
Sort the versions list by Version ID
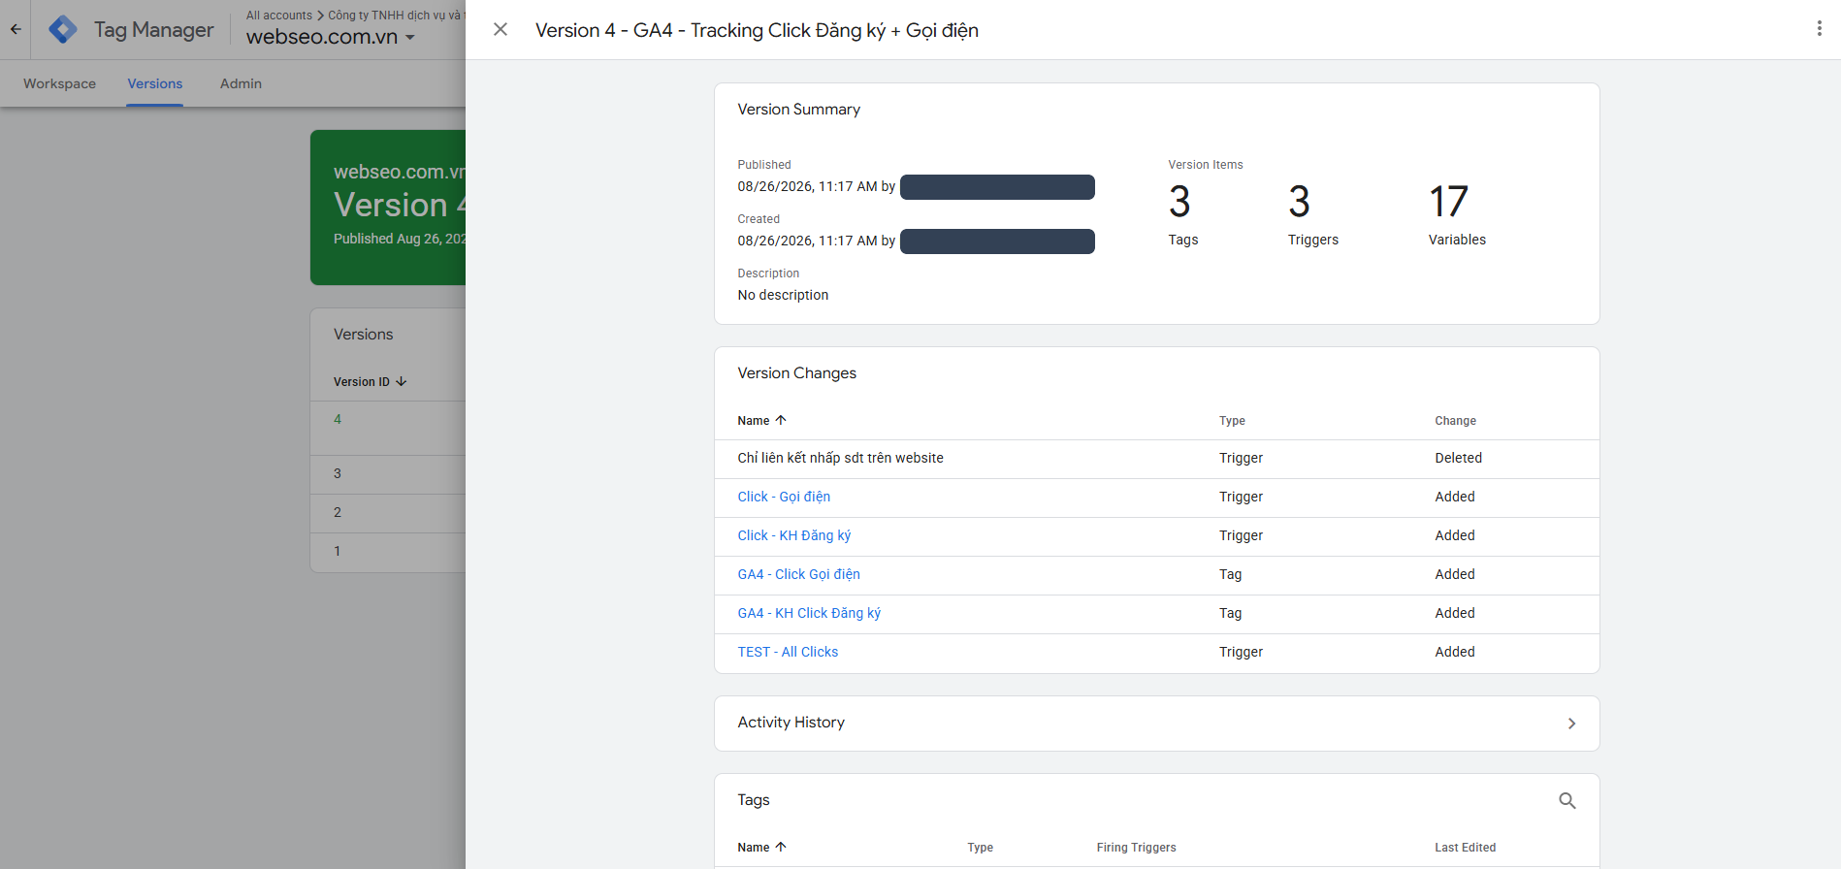click(x=370, y=381)
